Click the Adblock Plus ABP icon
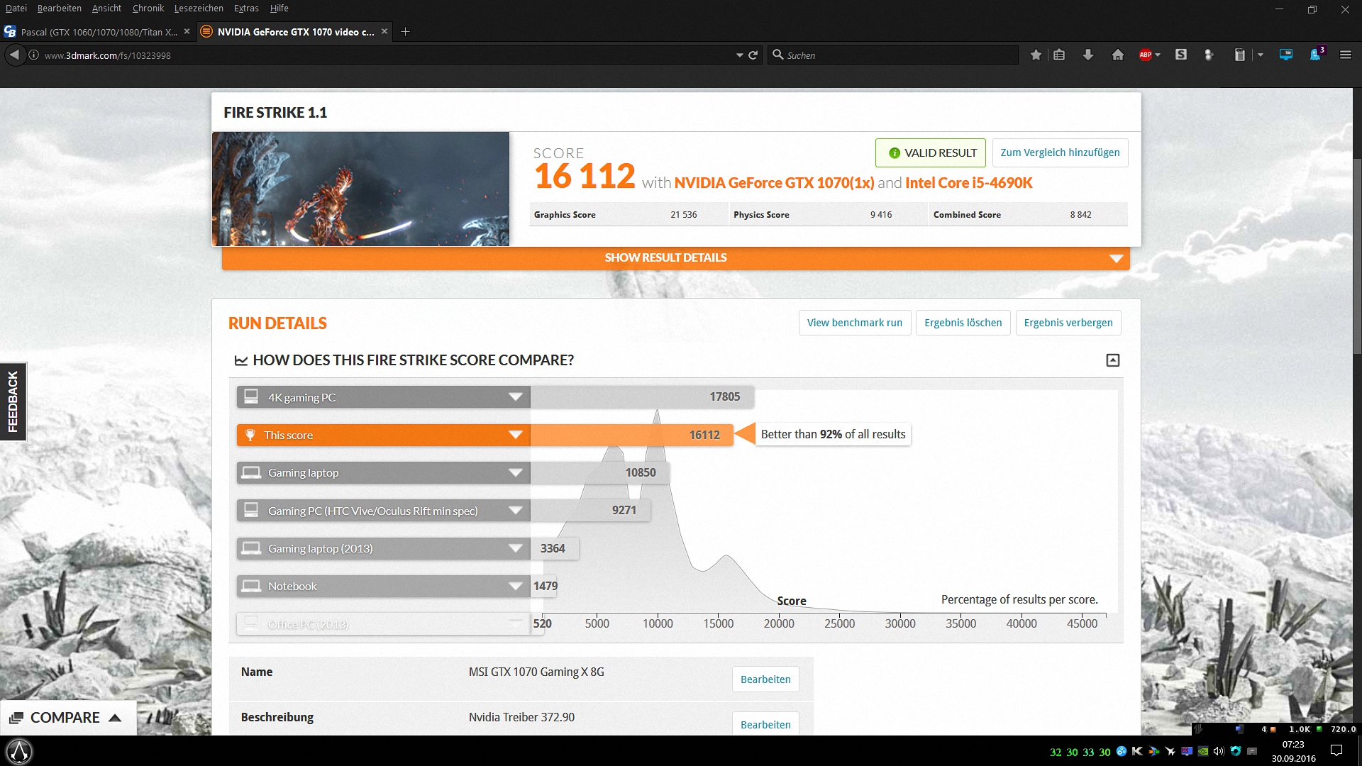The height and width of the screenshot is (766, 1362). click(x=1146, y=55)
